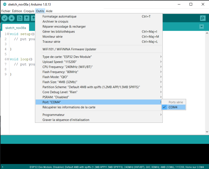Viewport: 209px width, 169px height.
Task: Click the black console output area
Action: 105,154
